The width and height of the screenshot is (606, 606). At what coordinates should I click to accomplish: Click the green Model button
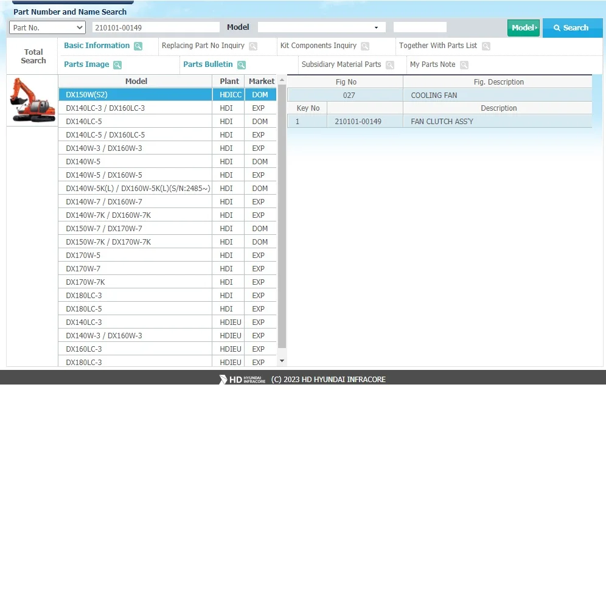click(523, 28)
